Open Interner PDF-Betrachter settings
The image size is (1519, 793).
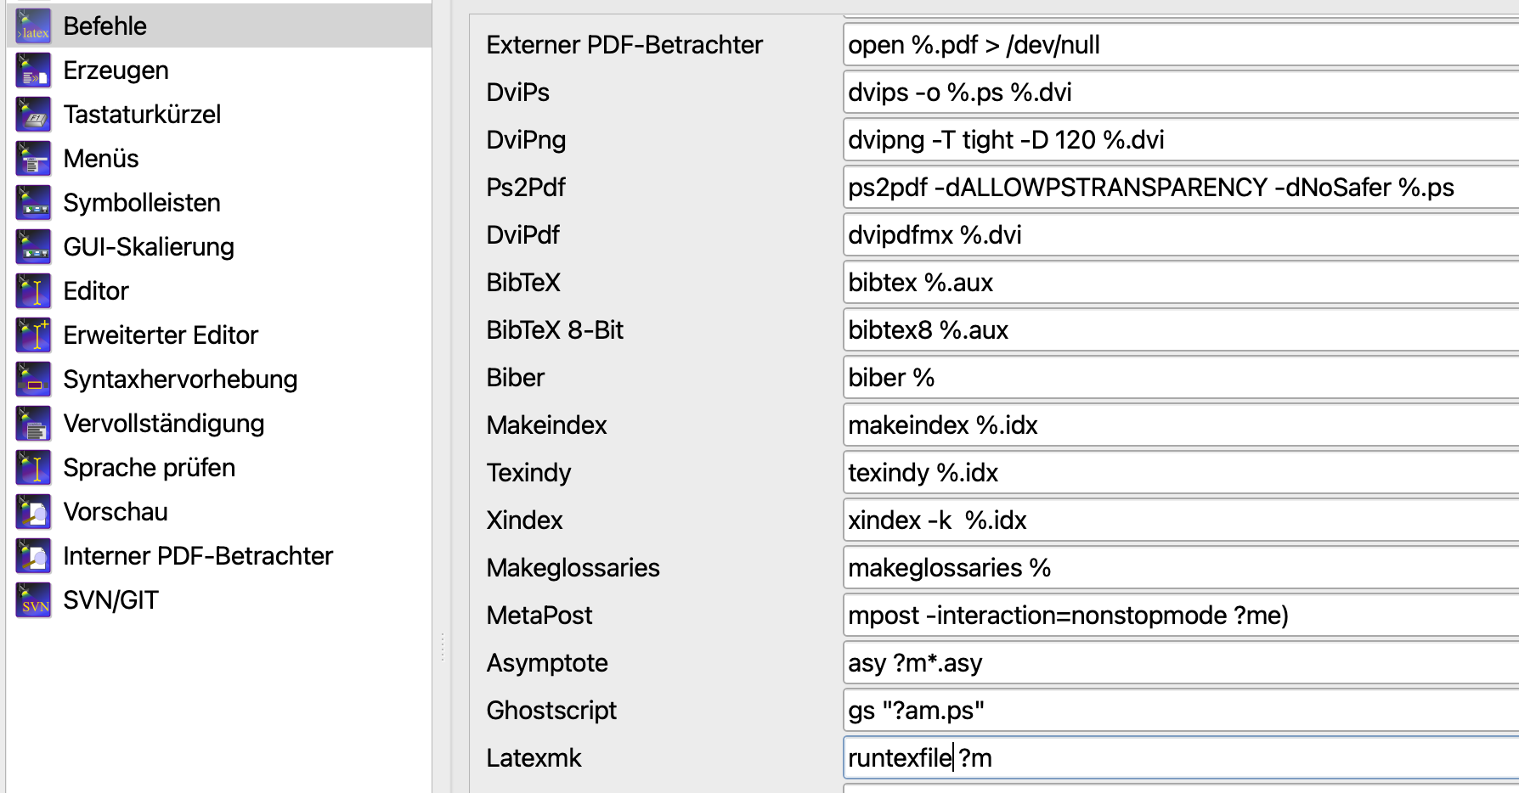(x=198, y=556)
